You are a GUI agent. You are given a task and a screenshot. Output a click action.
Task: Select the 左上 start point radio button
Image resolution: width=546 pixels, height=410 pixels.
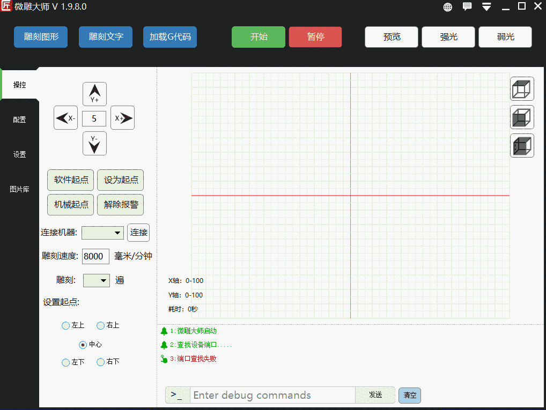point(66,325)
